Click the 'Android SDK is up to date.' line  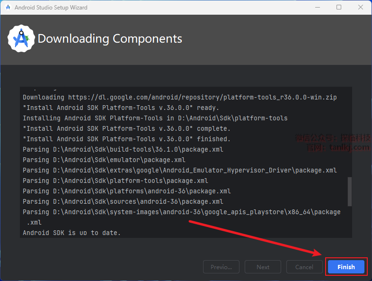[71, 233]
